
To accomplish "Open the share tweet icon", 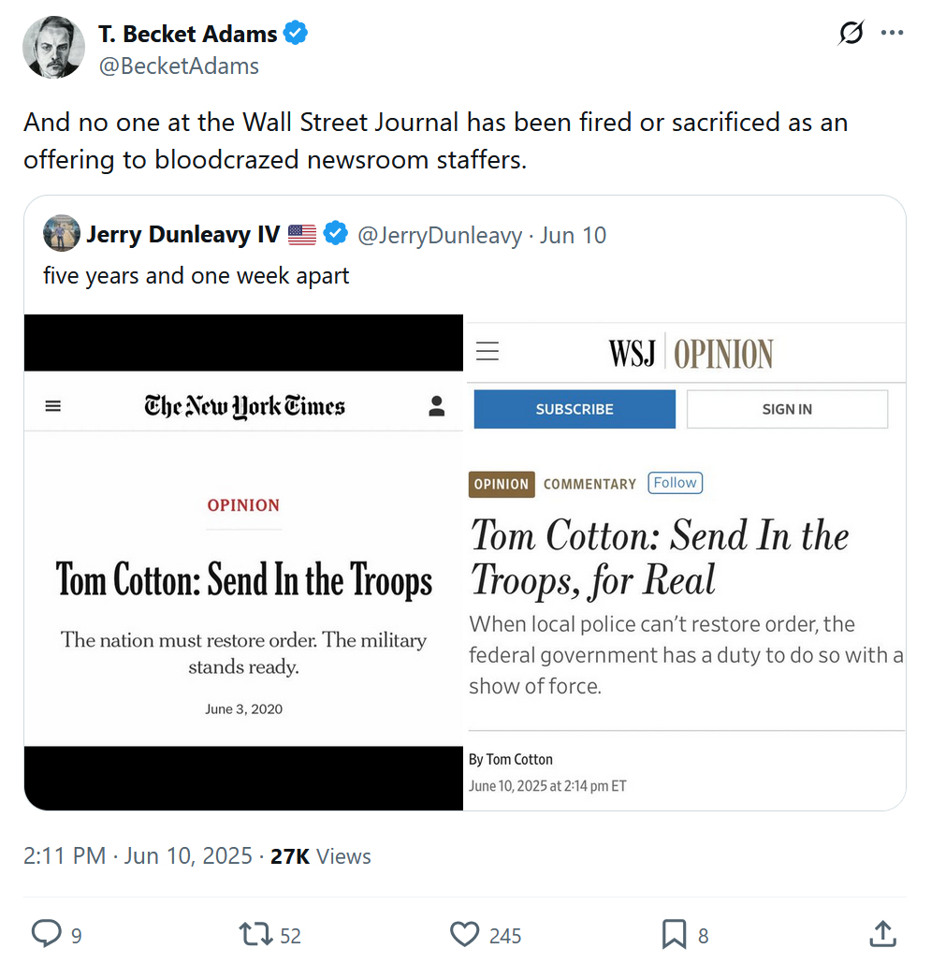I will [x=881, y=933].
